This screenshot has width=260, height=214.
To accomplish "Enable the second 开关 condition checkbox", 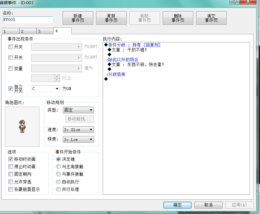I will (11, 58).
